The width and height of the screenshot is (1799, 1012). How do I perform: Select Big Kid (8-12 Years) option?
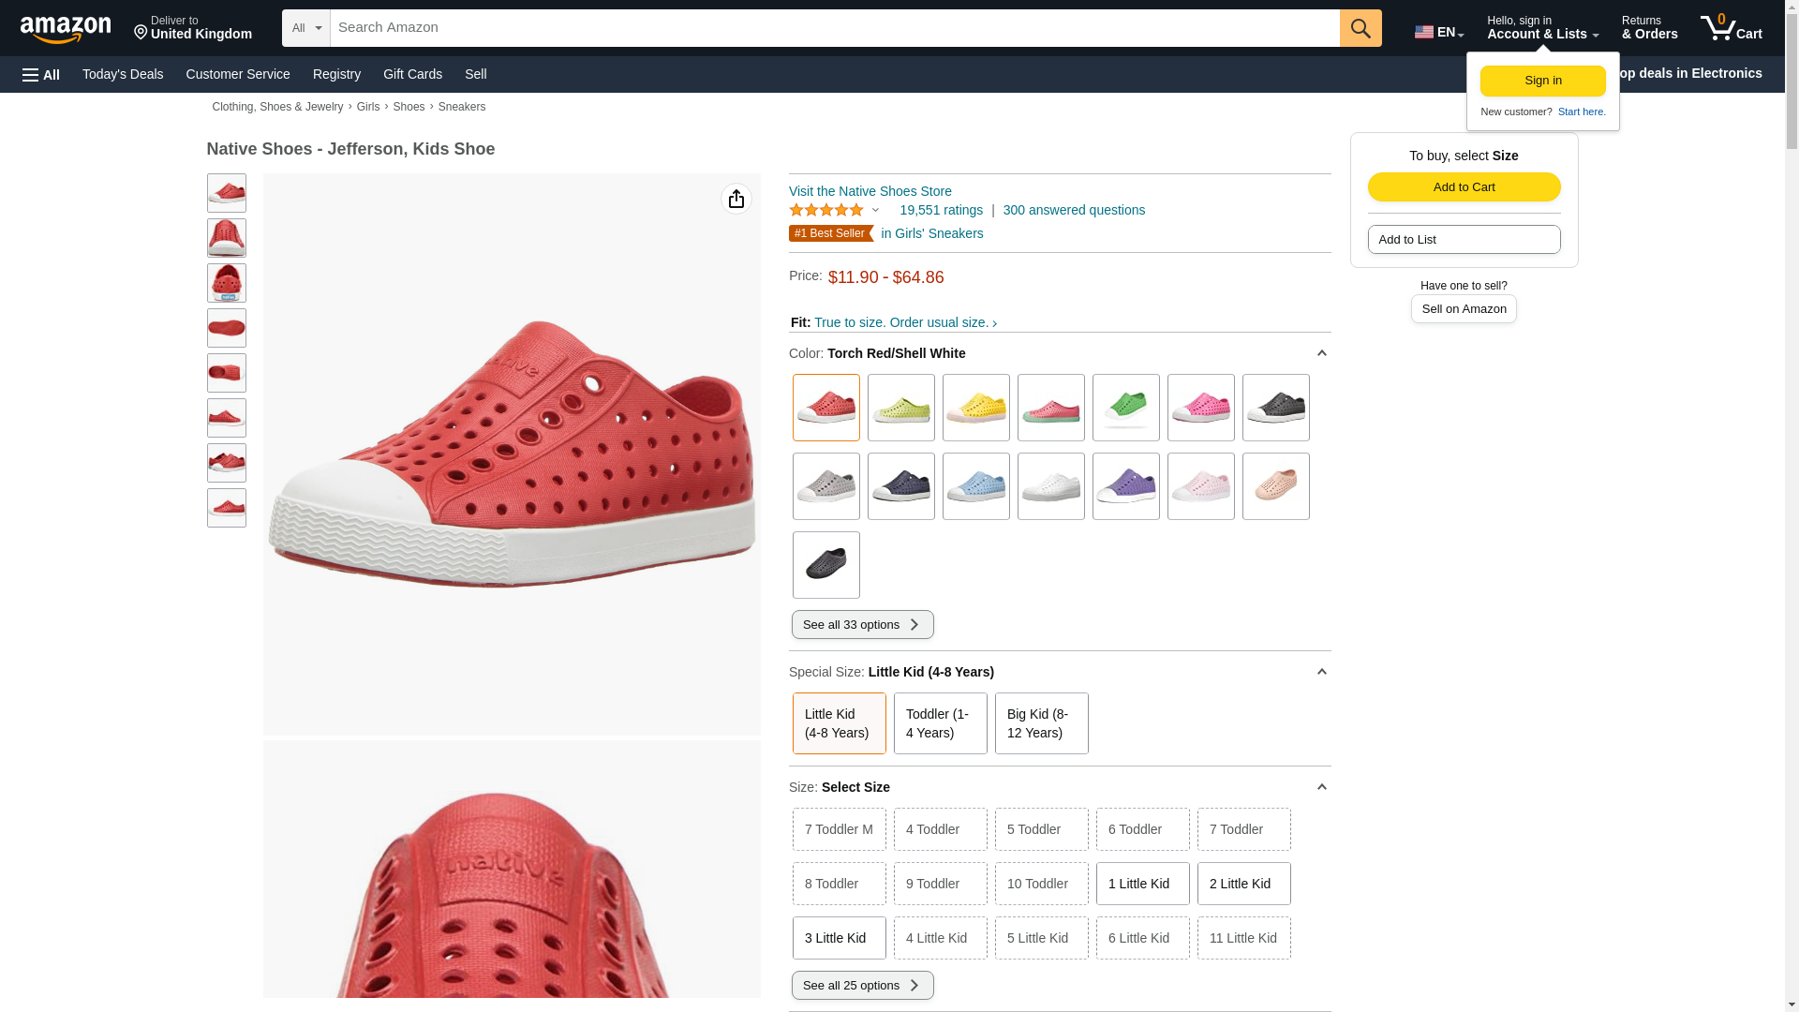[x=1041, y=723]
